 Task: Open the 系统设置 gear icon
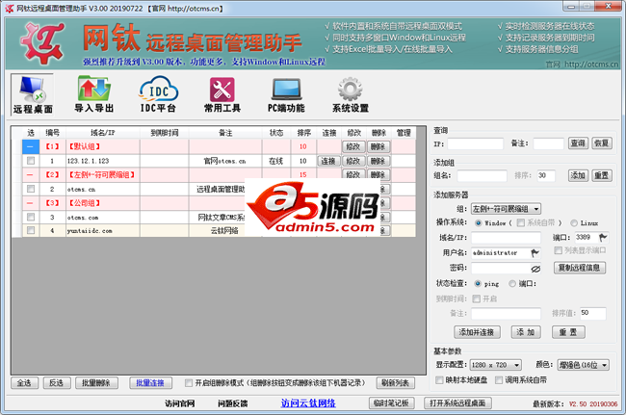pyautogui.click(x=351, y=94)
